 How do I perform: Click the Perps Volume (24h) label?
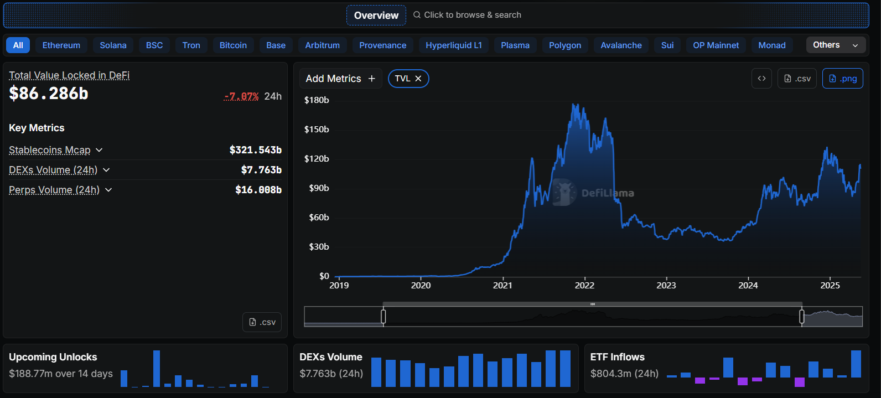[54, 190]
